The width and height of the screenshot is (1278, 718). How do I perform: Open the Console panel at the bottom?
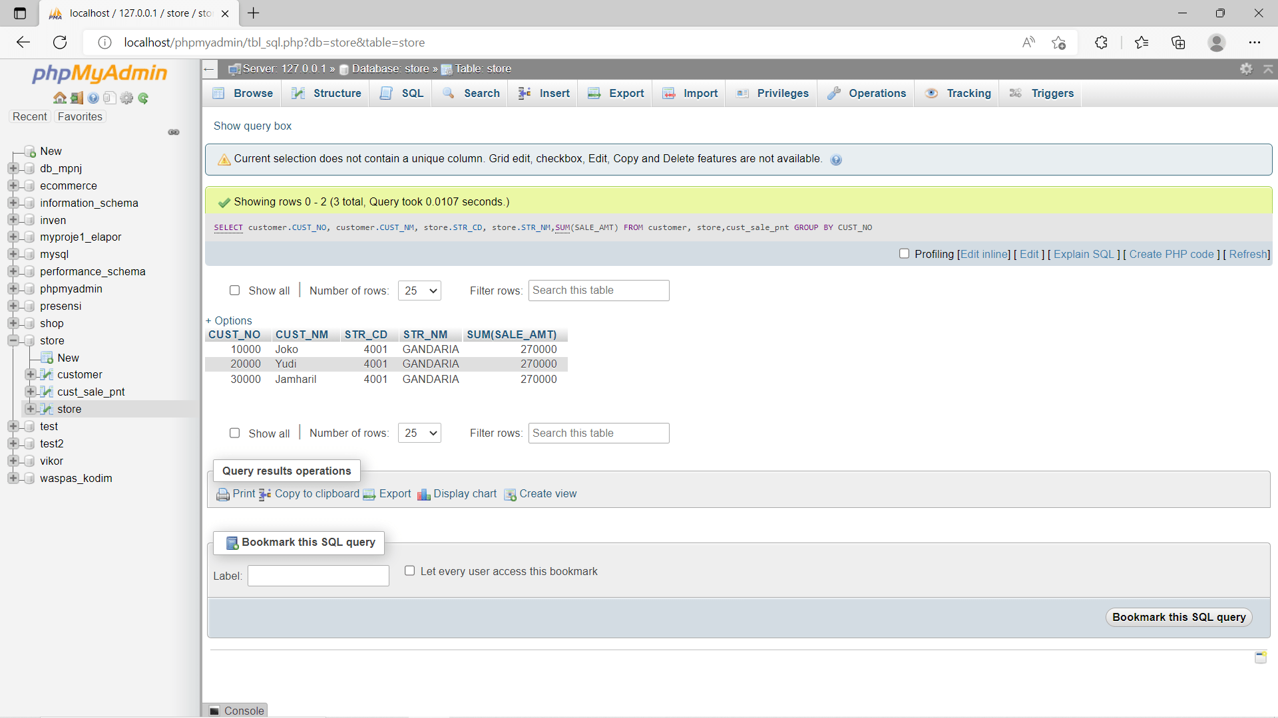pyautogui.click(x=236, y=711)
